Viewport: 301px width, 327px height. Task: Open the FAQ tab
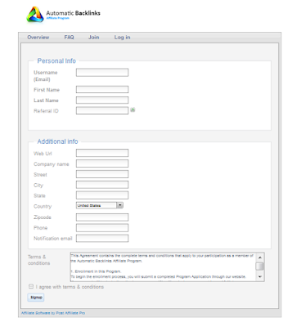[x=69, y=38]
